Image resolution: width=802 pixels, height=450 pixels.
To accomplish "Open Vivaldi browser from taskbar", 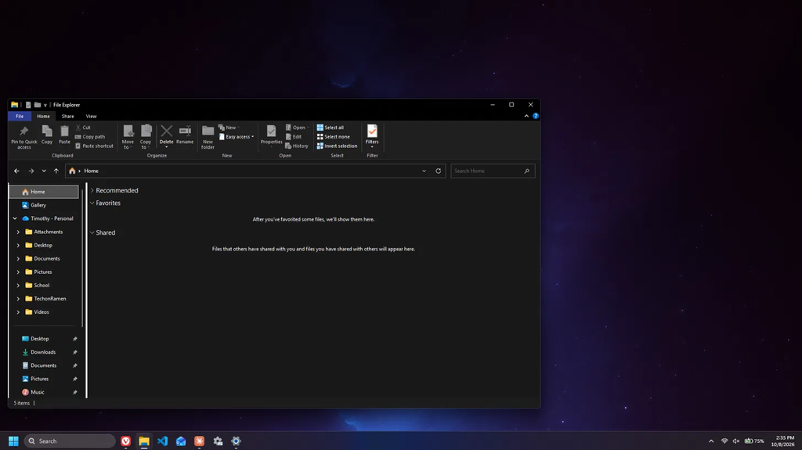I will pos(126,441).
